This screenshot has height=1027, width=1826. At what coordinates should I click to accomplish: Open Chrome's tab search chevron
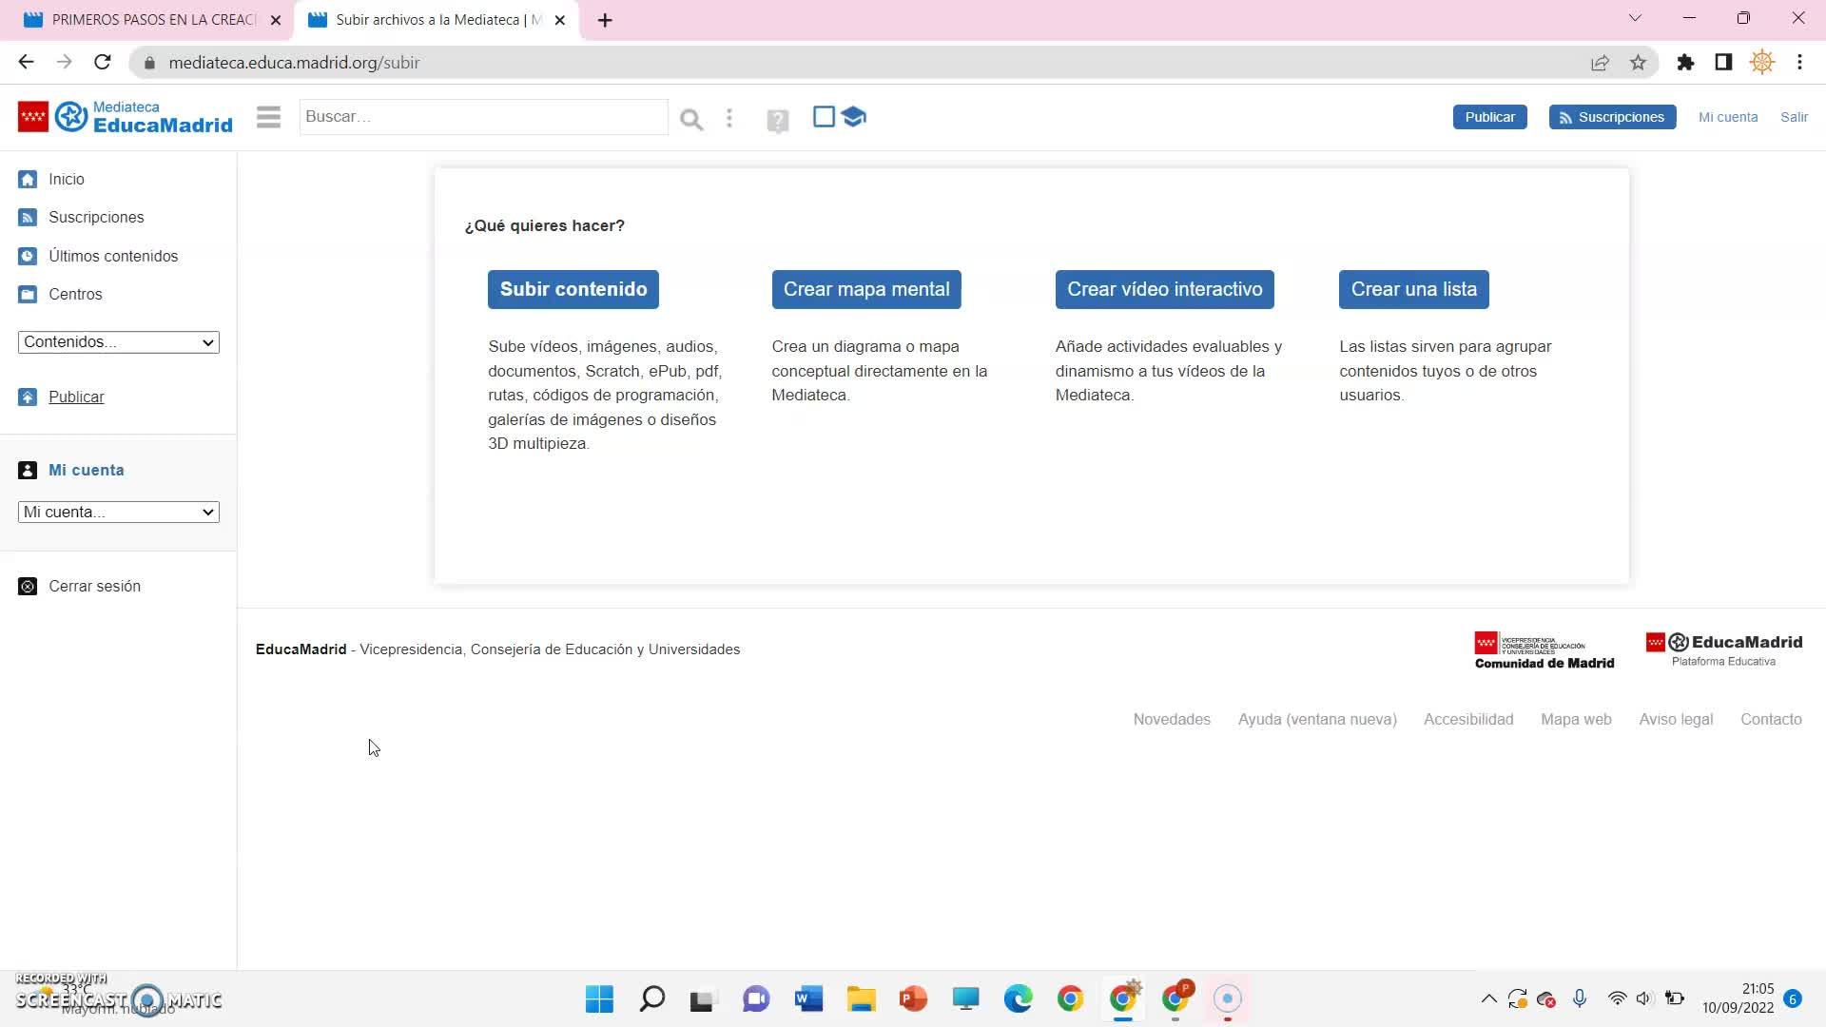coord(1635,18)
